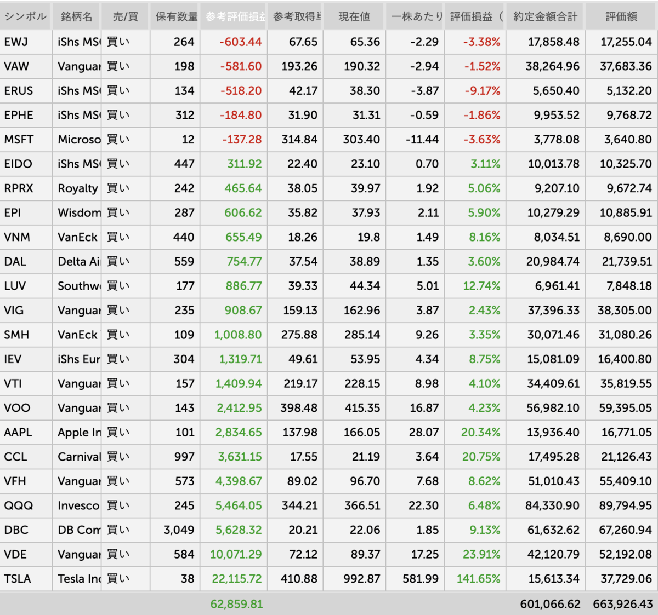Select the VTI symbol cell

pos(26,383)
